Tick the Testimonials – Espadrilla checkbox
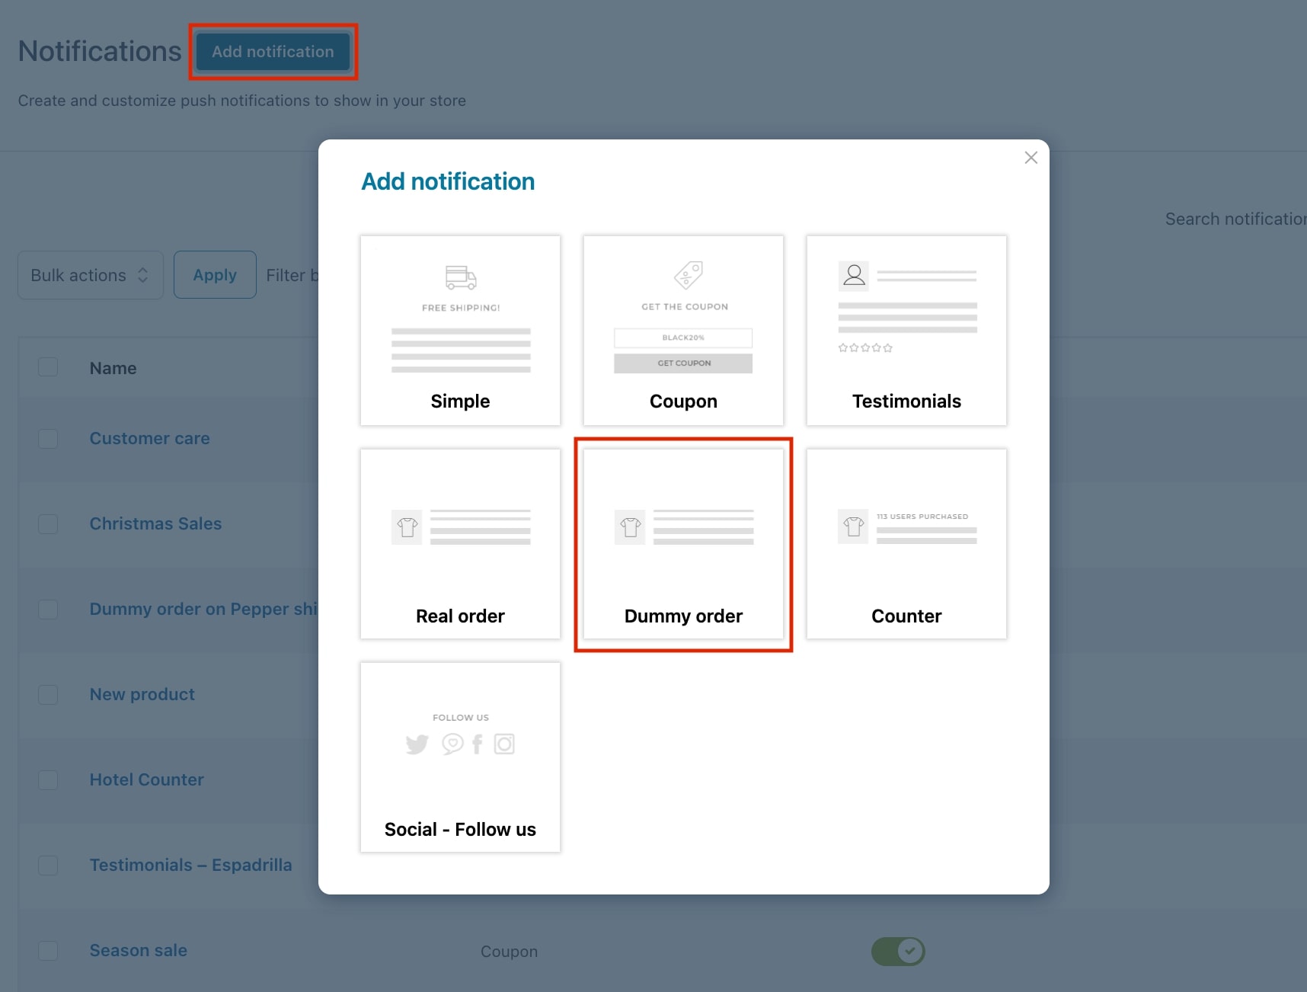 48,865
